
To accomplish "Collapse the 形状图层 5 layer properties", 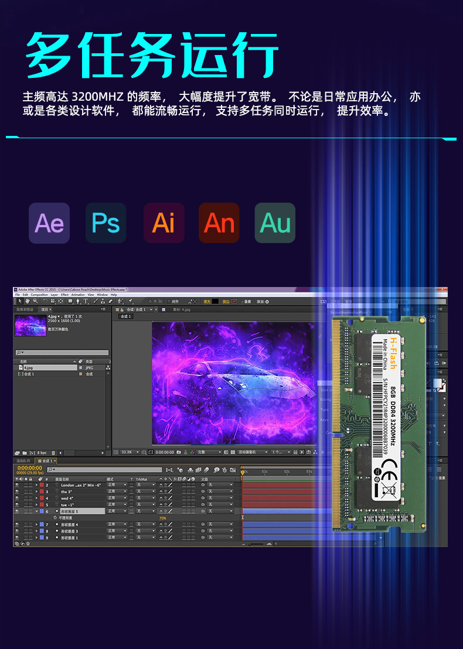I will (36, 511).
